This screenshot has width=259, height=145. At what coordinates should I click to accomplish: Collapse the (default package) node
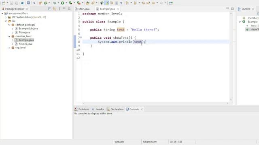point(9,25)
